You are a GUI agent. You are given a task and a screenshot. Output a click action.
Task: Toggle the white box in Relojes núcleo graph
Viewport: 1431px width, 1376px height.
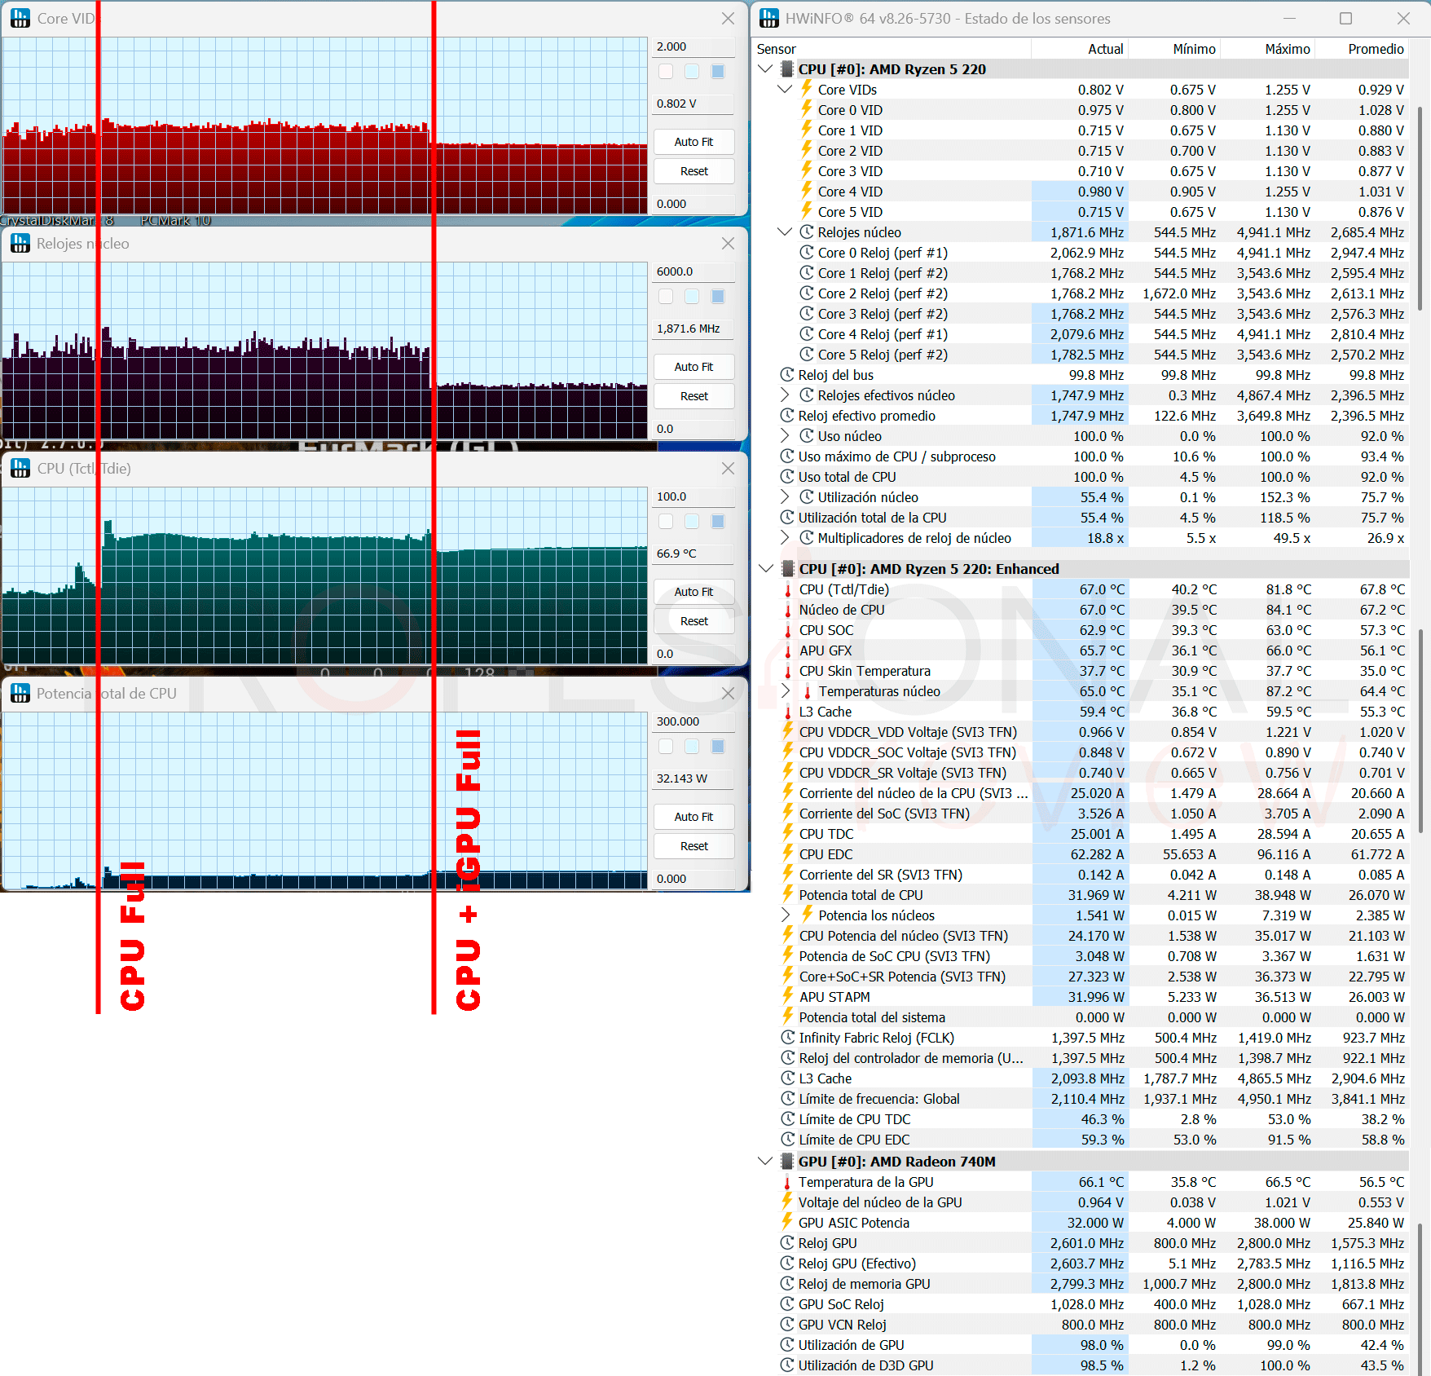666,297
